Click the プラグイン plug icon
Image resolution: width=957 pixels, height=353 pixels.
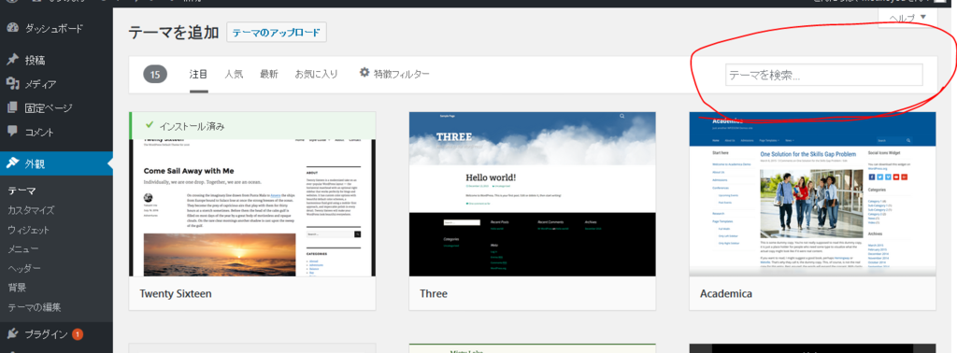coord(12,332)
